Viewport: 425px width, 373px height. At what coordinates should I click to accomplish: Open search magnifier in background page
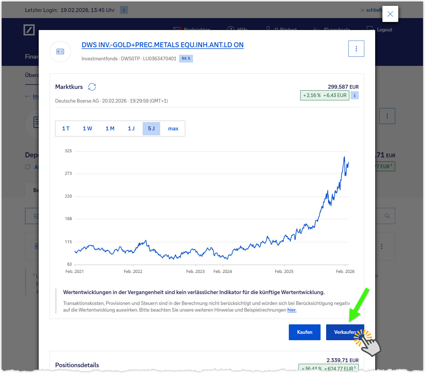(387, 216)
